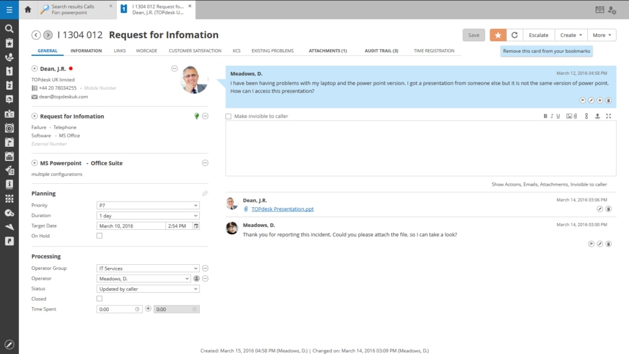Open the KCS tab
The image size is (629, 354).
coord(236,50)
